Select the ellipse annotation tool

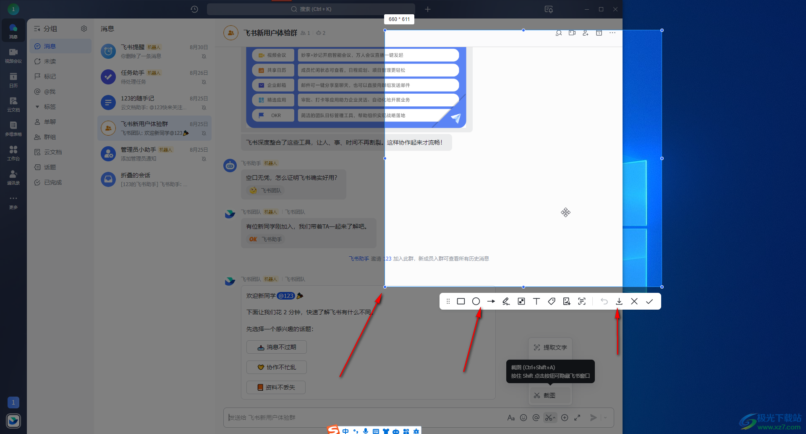click(476, 301)
